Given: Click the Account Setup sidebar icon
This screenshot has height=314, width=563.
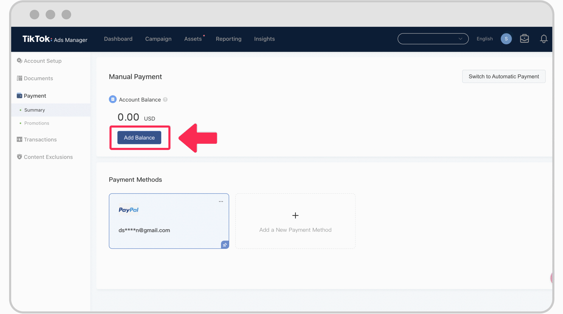Looking at the screenshot, I should (x=19, y=61).
